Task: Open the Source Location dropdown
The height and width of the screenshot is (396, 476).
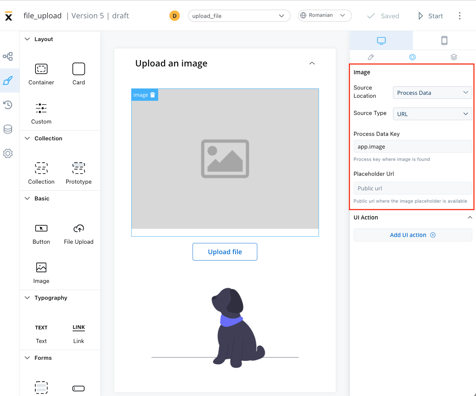Action: click(x=432, y=93)
